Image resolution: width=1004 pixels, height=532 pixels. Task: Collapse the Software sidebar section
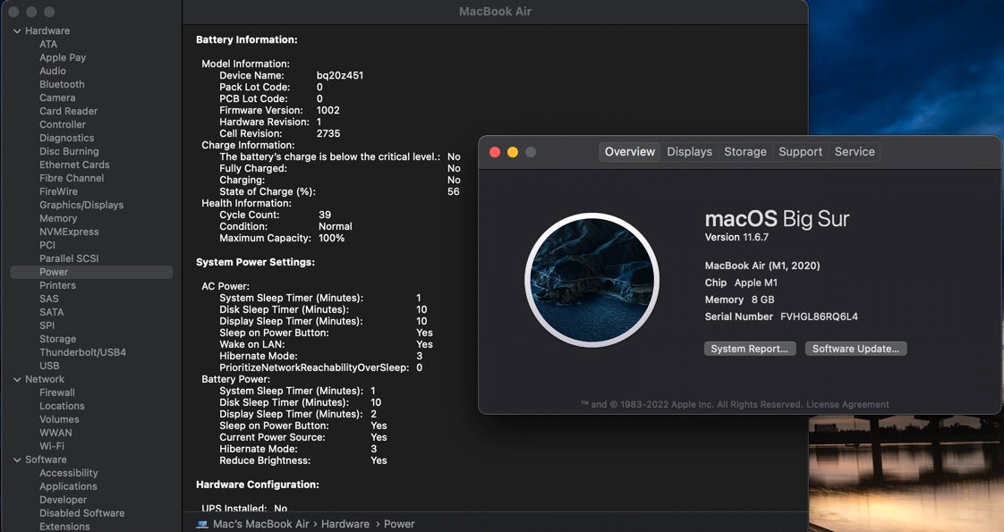[17, 460]
